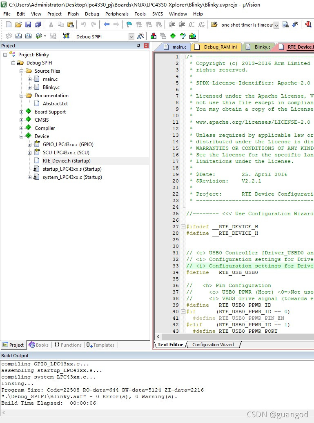Collapse the Source Files group
The height and width of the screenshot is (423, 314).
pos(21,71)
